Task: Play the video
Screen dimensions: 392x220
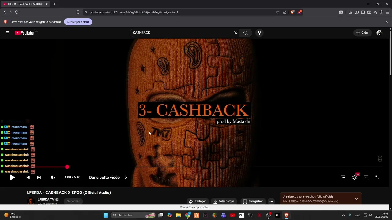Action: (x=12, y=177)
